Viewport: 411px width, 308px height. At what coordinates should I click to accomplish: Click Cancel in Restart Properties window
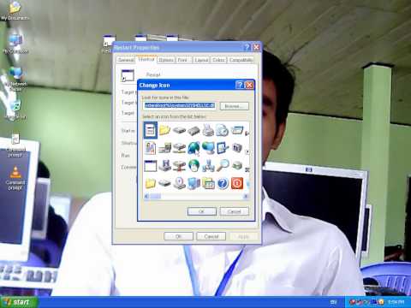point(211,236)
